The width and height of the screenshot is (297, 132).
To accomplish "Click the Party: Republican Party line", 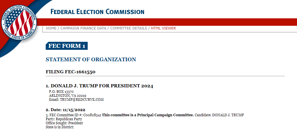I will pos(64,119).
